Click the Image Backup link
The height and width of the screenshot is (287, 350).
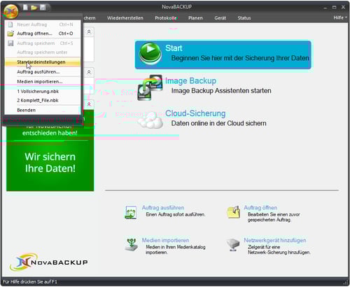click(190, 80)
